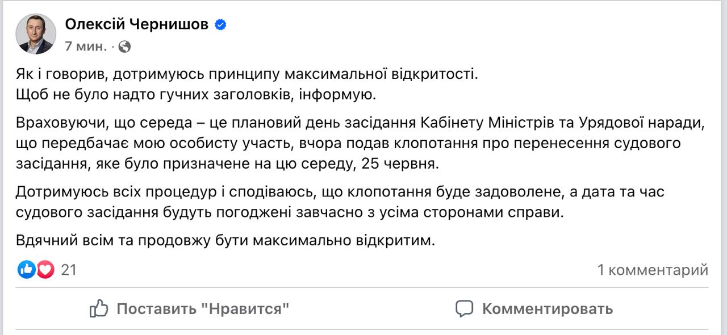
Task: View the 21 reactions count
Action: click(x=69, y=270)
